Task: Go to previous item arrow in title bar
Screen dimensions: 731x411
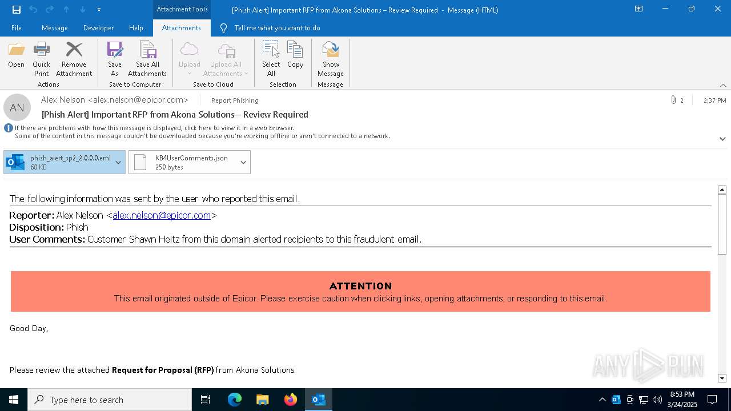Action: (66, 10)
